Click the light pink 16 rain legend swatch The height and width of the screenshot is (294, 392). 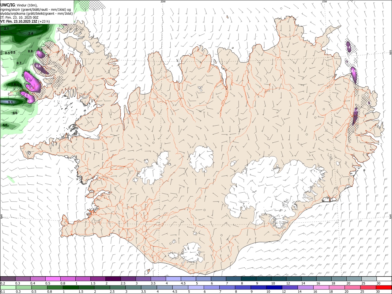[321, 288]
